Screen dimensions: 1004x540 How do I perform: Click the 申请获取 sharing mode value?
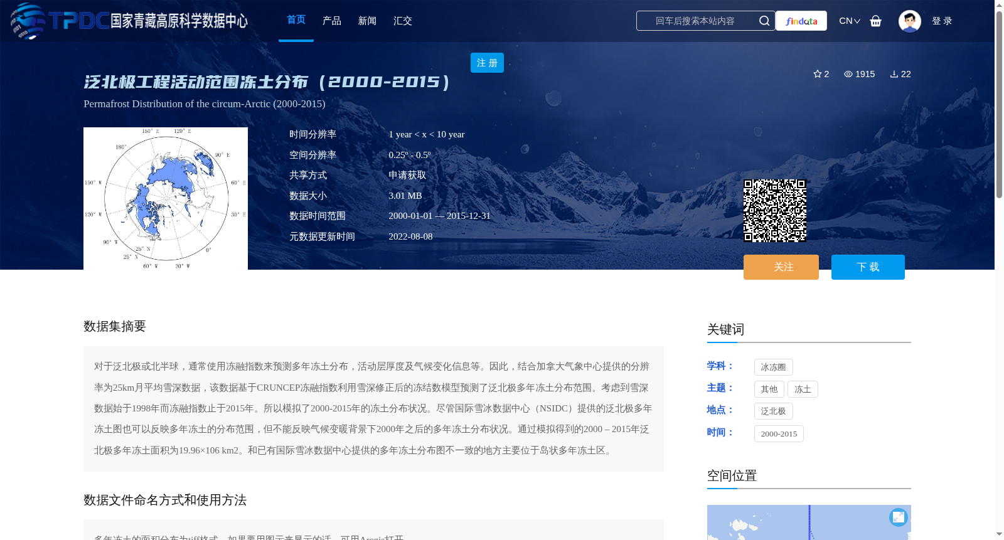tap(407, 175)
